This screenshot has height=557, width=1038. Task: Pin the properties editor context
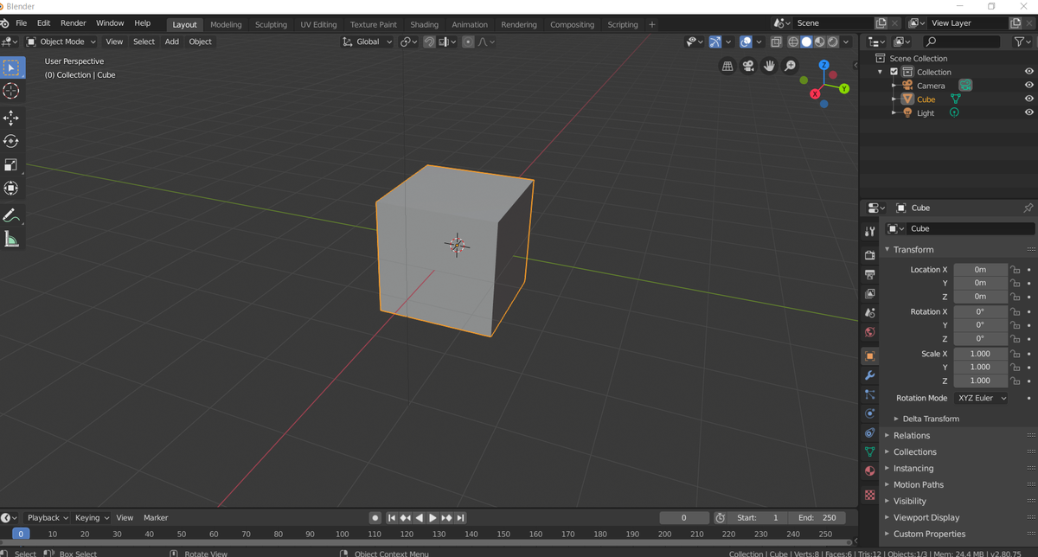(x=1028, y=208)
